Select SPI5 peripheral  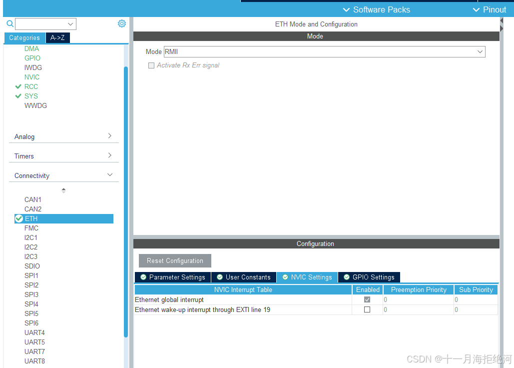pyautogui.click(x=31, y=313)
